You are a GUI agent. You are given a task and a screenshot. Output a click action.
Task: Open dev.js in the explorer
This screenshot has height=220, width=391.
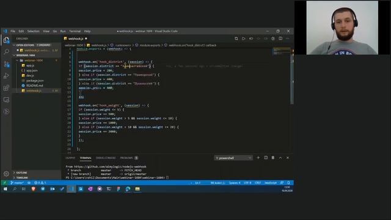(30, 75)
